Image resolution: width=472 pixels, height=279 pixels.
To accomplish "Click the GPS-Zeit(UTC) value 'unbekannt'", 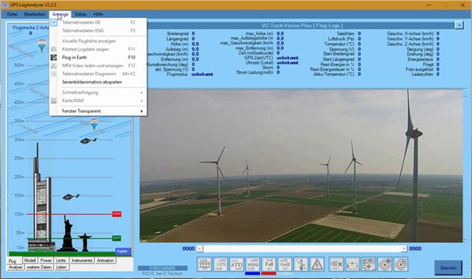I will click(287, 58).
